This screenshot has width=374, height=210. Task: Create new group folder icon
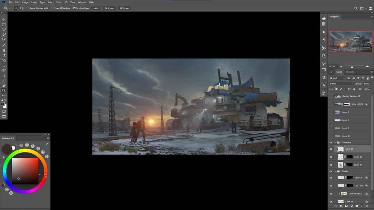click(x=357, y=206)
